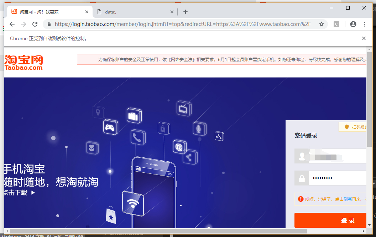Click the clothes hanger icon in banner
This screenshot has width=376, height=237.
(x=219, y=136)
